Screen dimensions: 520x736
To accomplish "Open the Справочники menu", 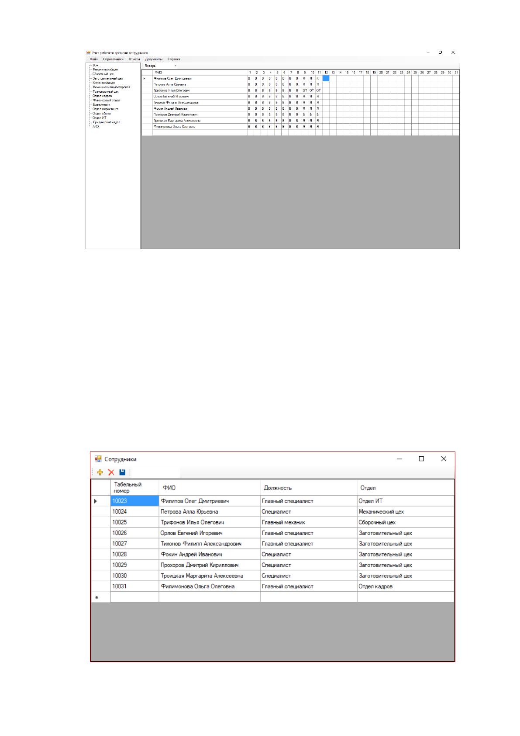I will (x=113, y=59).
